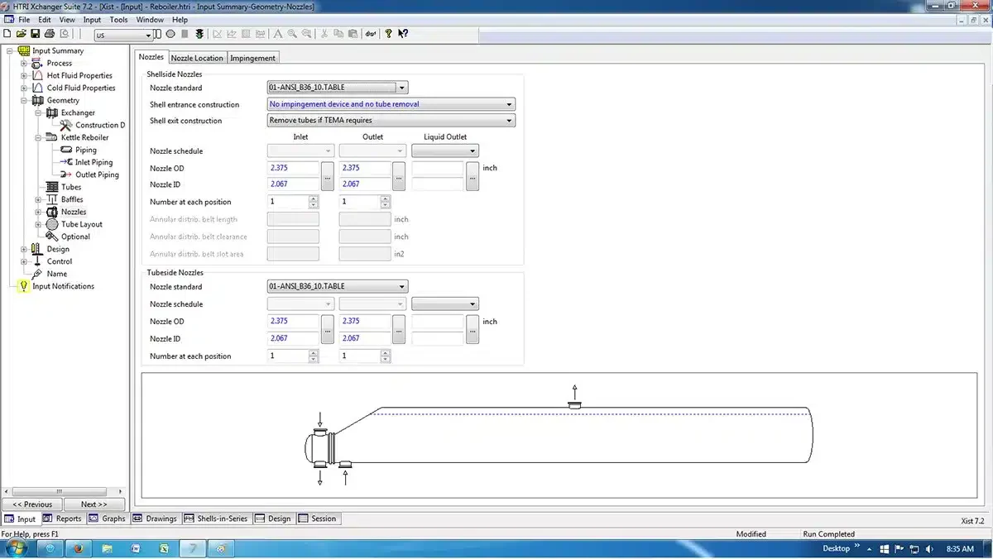Open Tubeside third nozzle schedule dropdown
The height and width of the screenshot is (559, 993).
[x=445, y=304]
